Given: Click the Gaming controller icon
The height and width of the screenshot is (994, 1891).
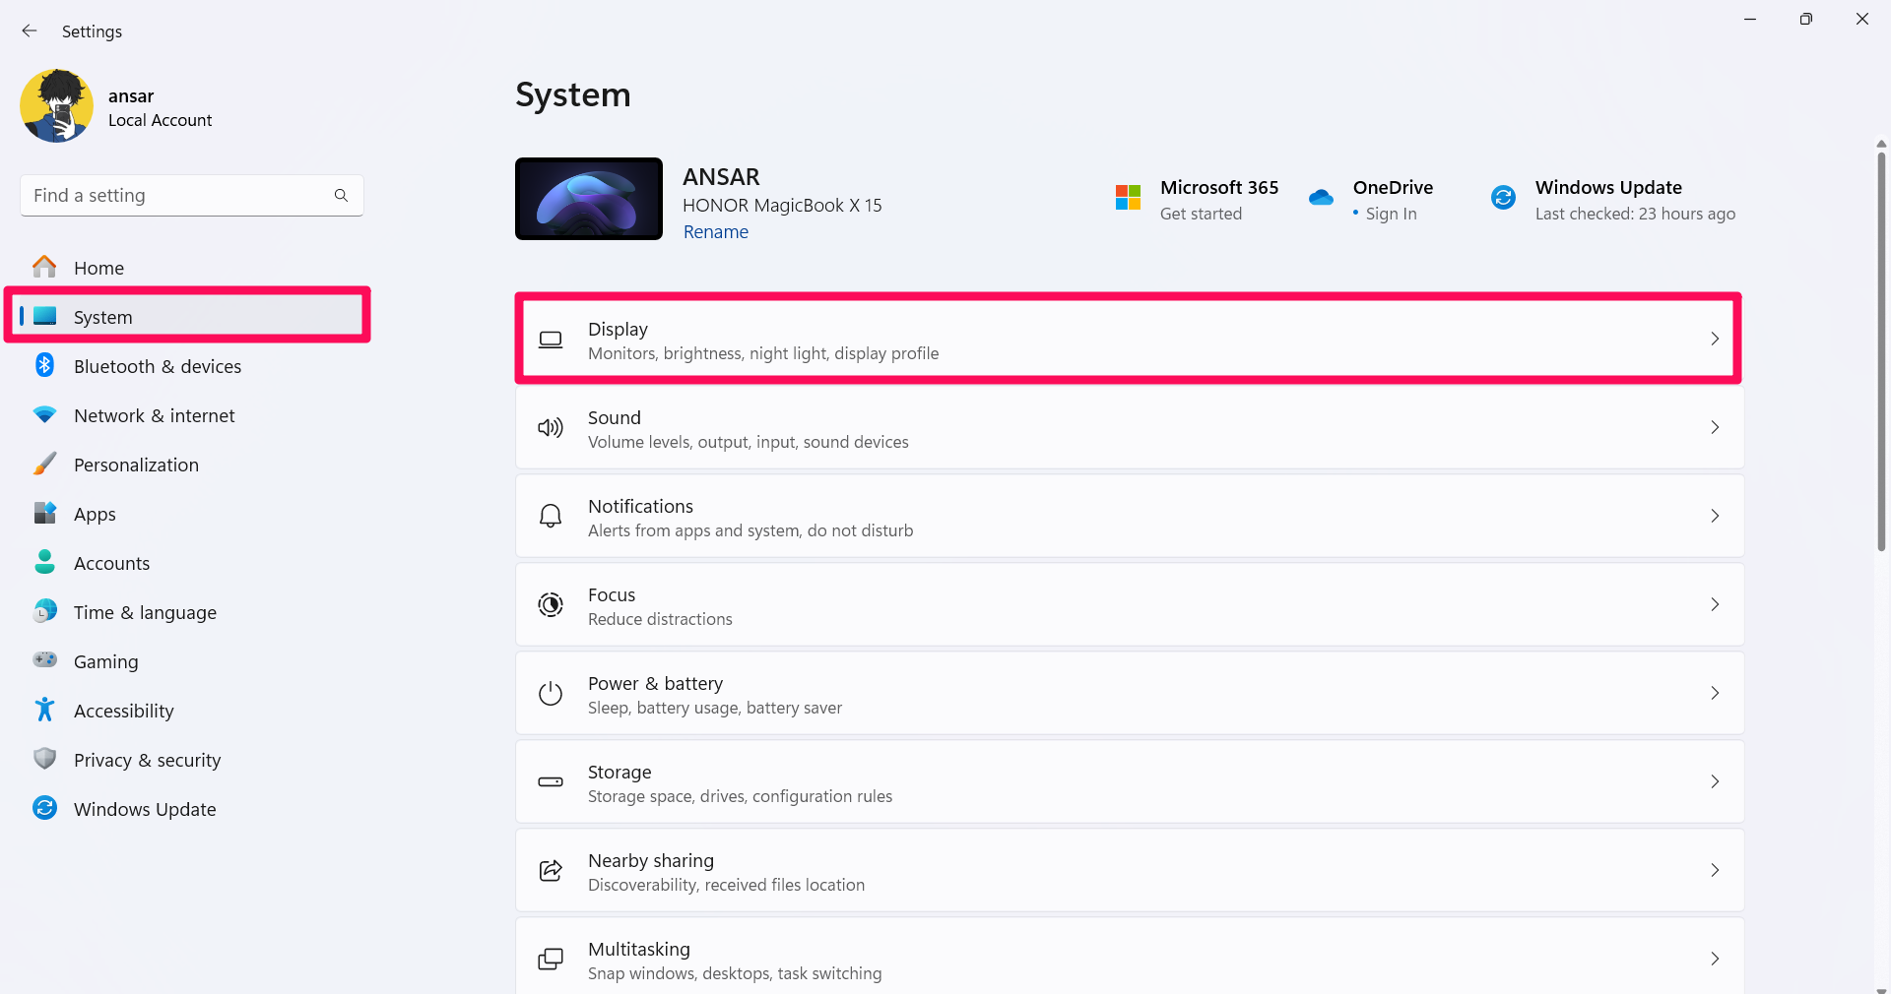Looking at the screenshot, I should click(44, 659).
